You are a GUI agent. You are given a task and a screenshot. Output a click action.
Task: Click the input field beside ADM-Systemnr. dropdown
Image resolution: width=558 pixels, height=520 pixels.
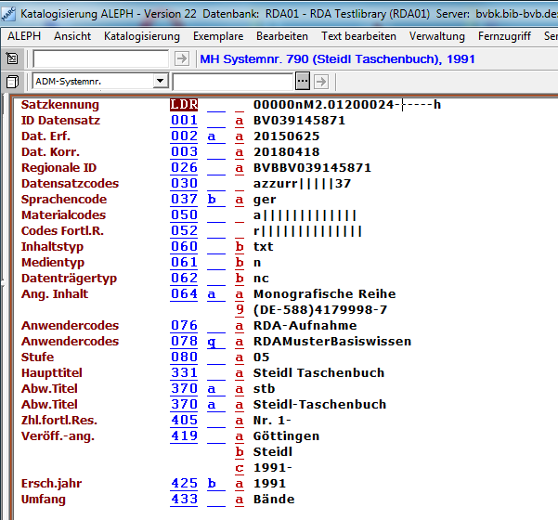(243, 82)
